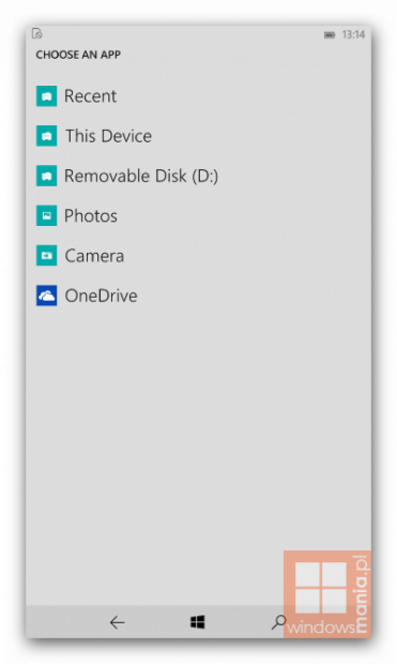Tap the Windows Start logo button
The width and height of the screenshot is (397, 664).
click(198, 622)
